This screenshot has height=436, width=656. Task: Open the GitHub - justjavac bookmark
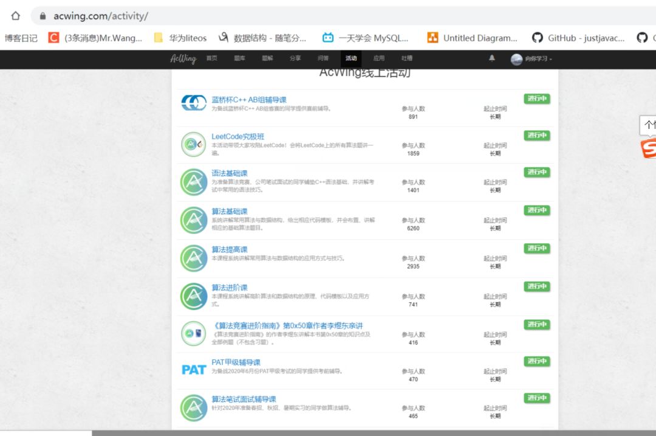pos(578,38)
